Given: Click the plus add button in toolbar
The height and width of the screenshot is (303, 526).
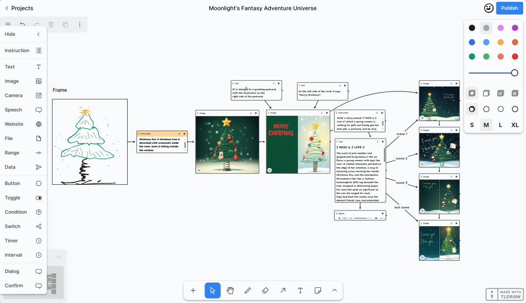Looking at the screenshot, I should 193,290.
